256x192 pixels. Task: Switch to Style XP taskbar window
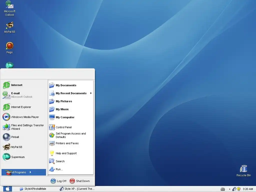coord(77,189)
